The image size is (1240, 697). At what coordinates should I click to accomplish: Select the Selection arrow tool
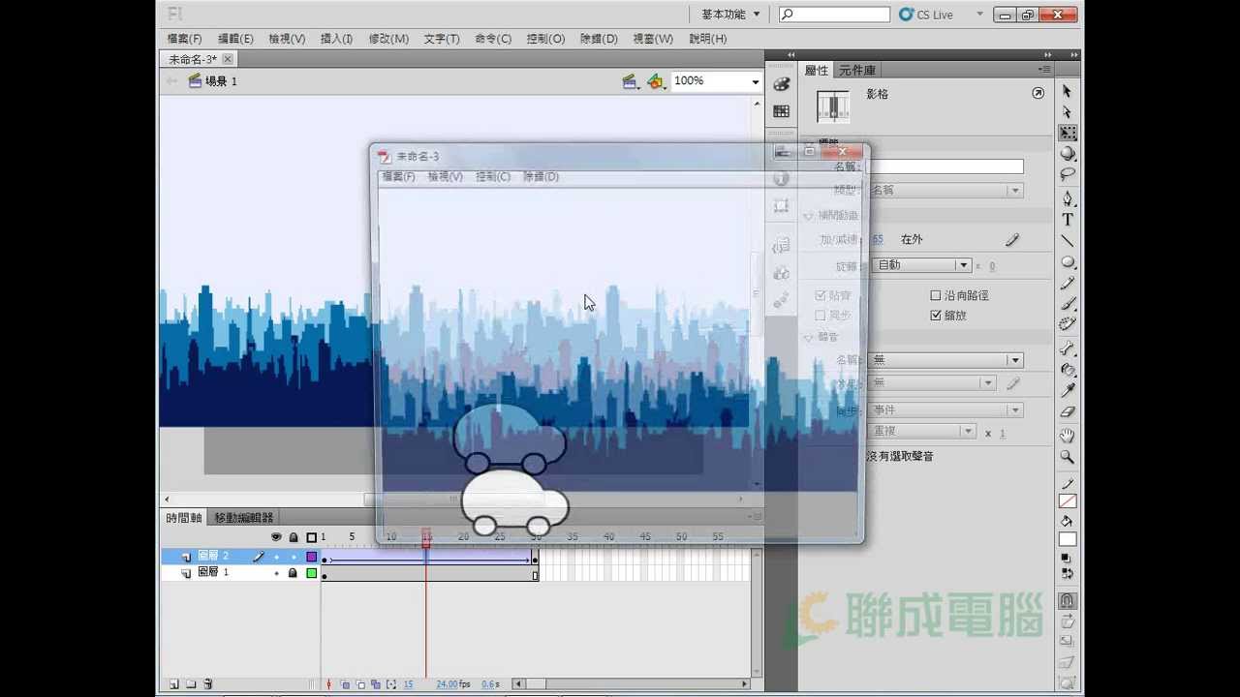[1067, 90]
